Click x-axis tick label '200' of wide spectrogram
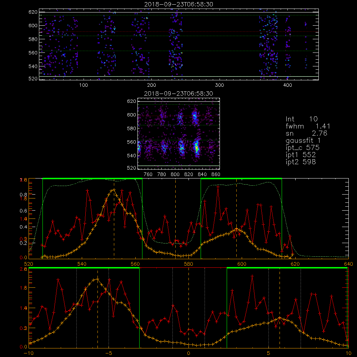 pyautogui.click(x=151, y=85)
